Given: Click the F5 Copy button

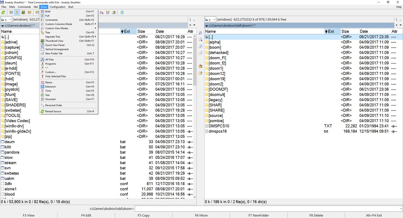Looking at the screenshot, I should coord(144,215).
